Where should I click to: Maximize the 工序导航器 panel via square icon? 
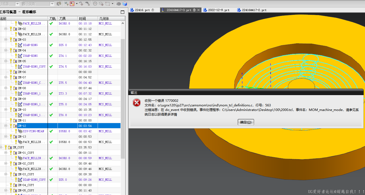coord(122,12)
